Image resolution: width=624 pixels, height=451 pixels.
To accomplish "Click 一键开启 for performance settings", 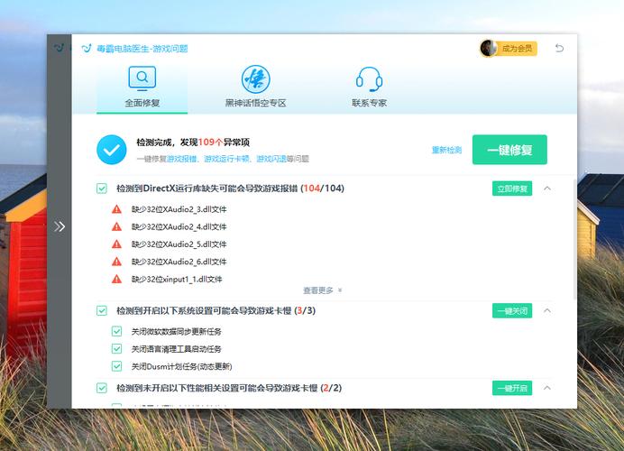I will 512,388.
